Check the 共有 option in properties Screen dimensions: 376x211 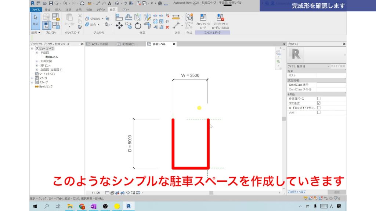click(319, 112)
